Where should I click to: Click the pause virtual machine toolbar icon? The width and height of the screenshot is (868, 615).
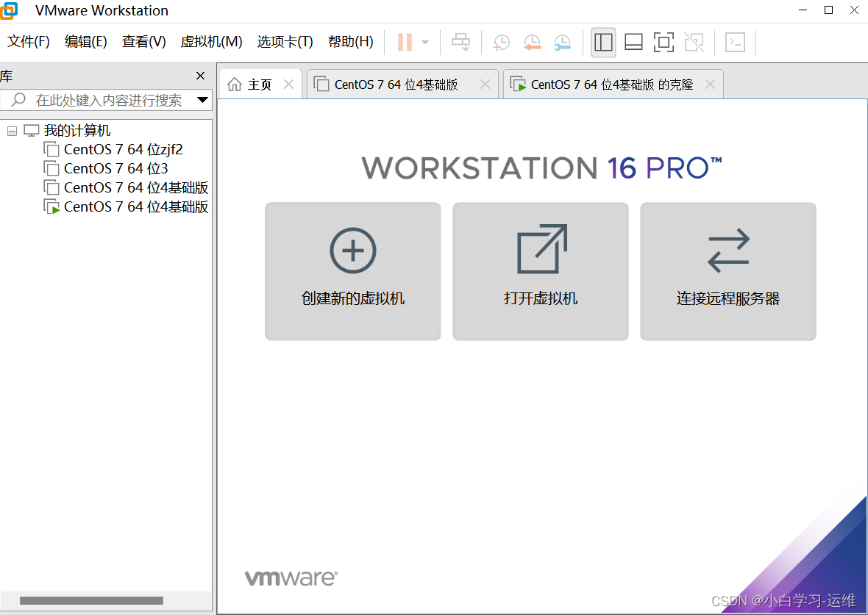click(405, 42)
